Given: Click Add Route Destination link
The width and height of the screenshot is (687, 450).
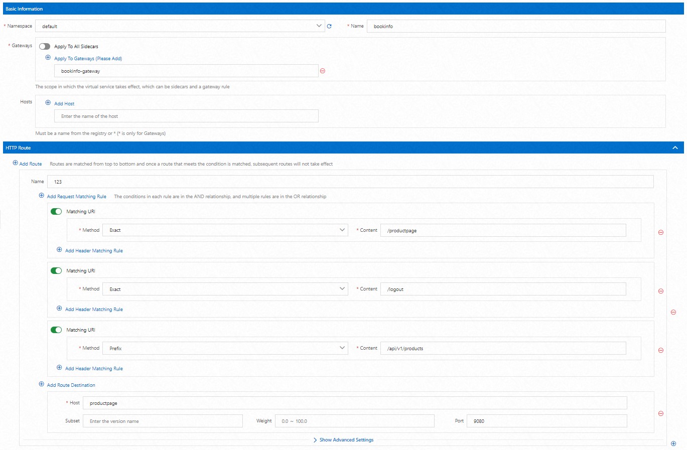Looking at the screenshot, I should pyautogui.click(x=71, y=385).
